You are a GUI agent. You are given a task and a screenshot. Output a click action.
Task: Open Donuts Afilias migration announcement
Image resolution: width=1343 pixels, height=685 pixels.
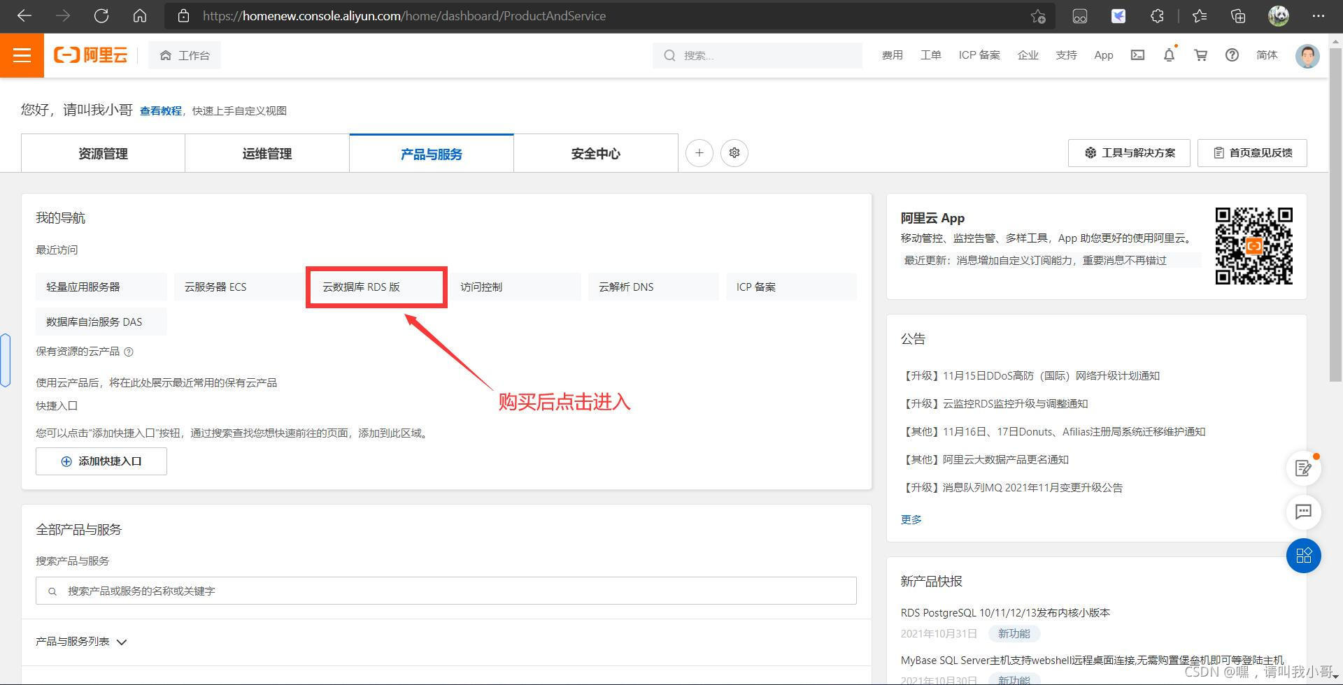coord(1053,431)
